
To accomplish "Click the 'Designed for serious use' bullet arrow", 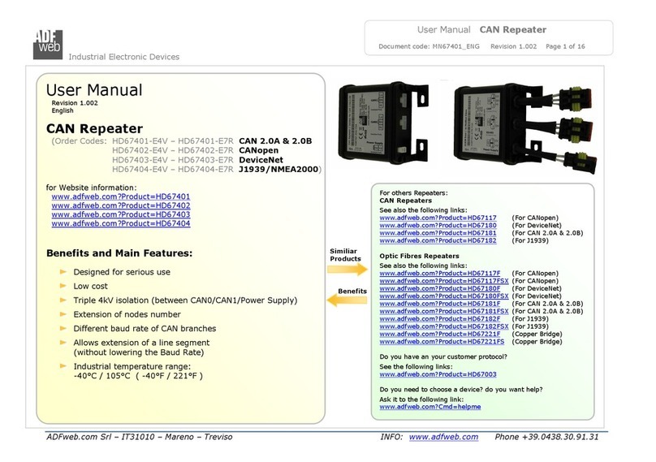I will (x=63, y=271).
